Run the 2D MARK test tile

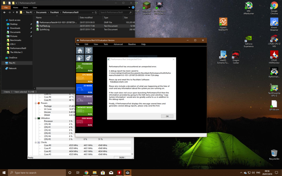point(85,89)
